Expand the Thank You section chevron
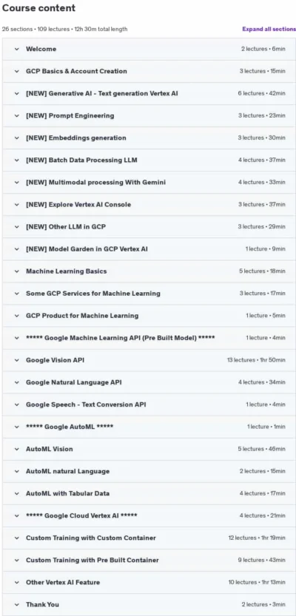This screenshot has height=616, width=296. pyautogui.click(x=16, y=605)
